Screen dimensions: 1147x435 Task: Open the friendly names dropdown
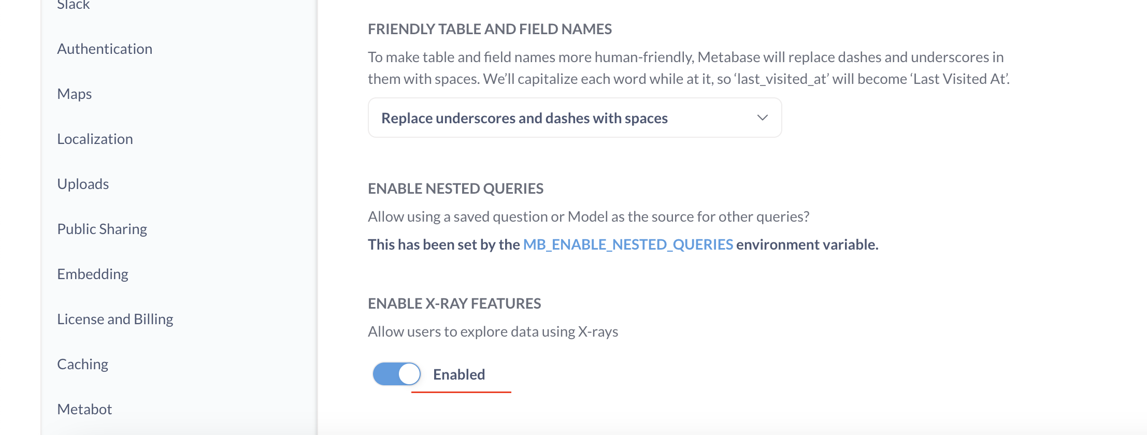(x=575, y=118)
